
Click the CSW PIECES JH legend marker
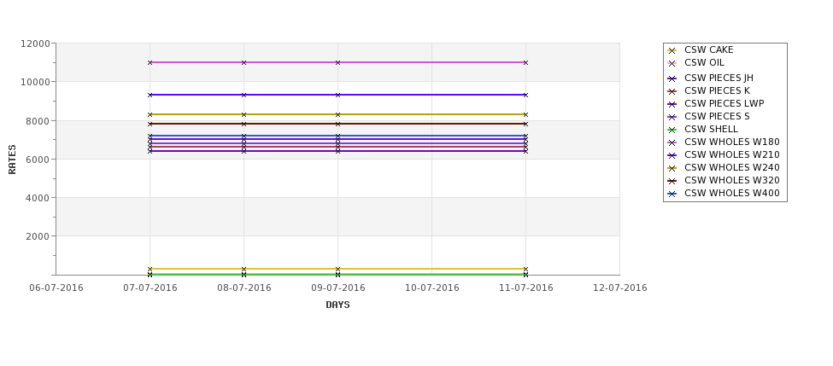click(672, 78)
